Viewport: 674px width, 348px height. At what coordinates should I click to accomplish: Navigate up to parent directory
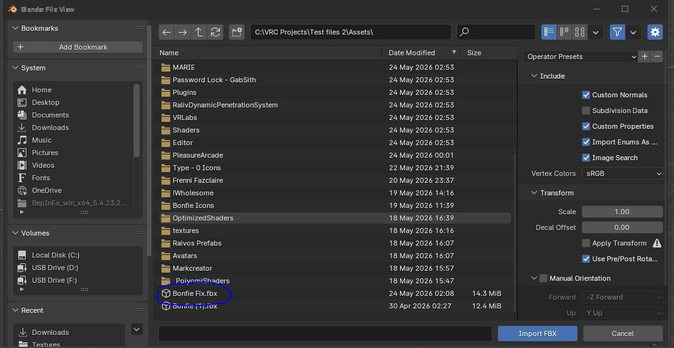tap(199, 32)
